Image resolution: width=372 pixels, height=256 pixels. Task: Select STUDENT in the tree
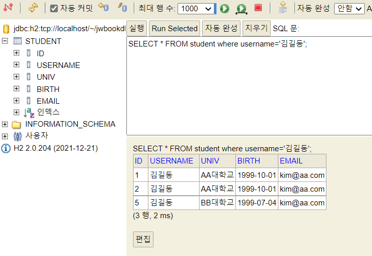[x=43, y=41]
